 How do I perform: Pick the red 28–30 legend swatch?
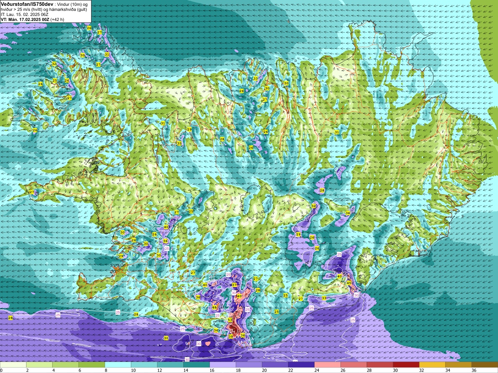coord(380,365)
